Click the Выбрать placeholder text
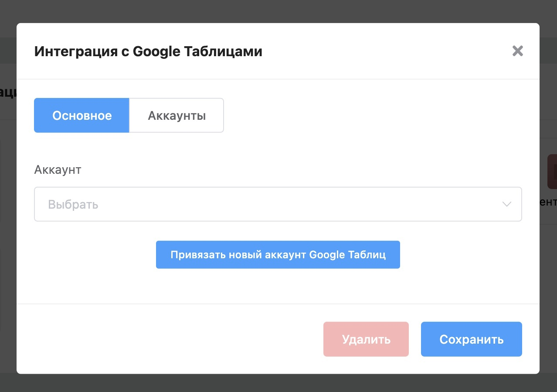557x392 pixels. pyautogui.click(x=73, y=204)
